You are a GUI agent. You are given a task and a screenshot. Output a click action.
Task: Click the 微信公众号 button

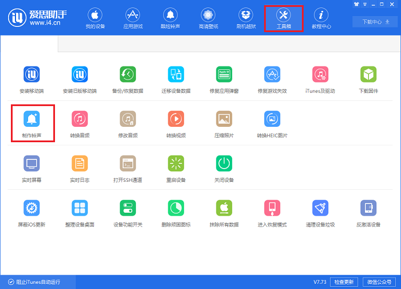[379, 282]
